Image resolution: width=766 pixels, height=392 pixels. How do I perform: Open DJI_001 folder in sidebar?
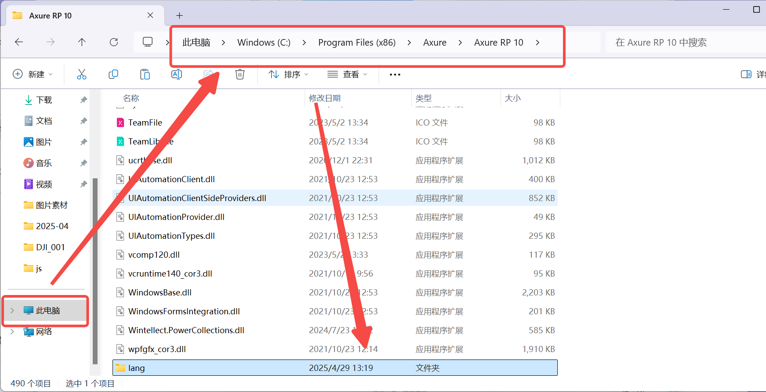pos(44,247)
